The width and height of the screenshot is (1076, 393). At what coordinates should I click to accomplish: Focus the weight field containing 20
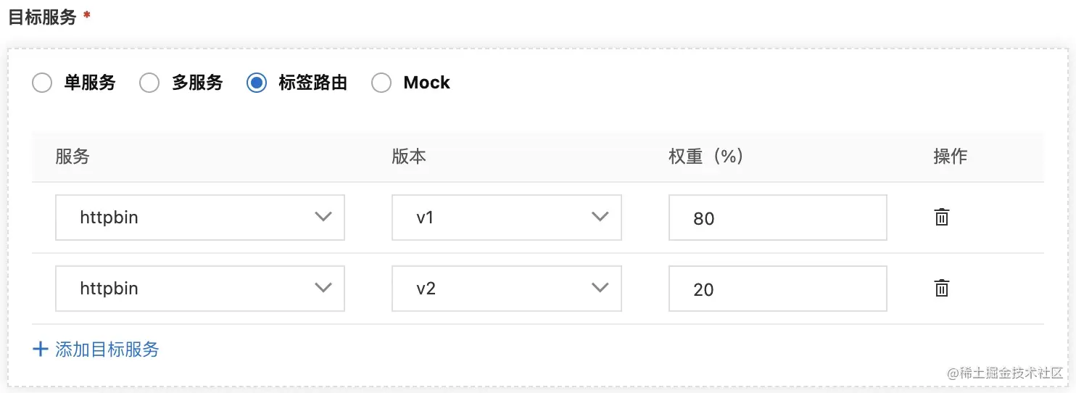click(x=778, y=288)
